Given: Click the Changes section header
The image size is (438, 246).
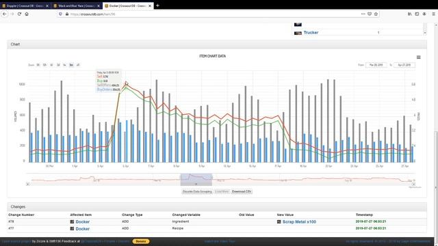Looking at the screenshot, I should (x=217, y=206).
